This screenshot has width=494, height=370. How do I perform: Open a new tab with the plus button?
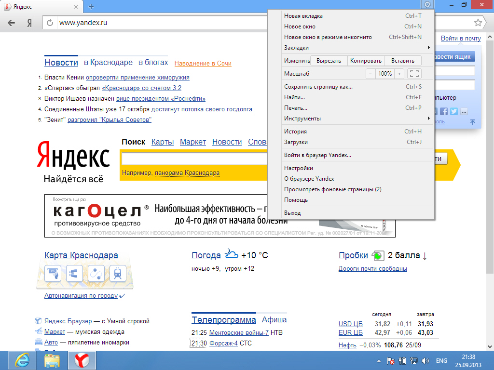click(91, 7)
